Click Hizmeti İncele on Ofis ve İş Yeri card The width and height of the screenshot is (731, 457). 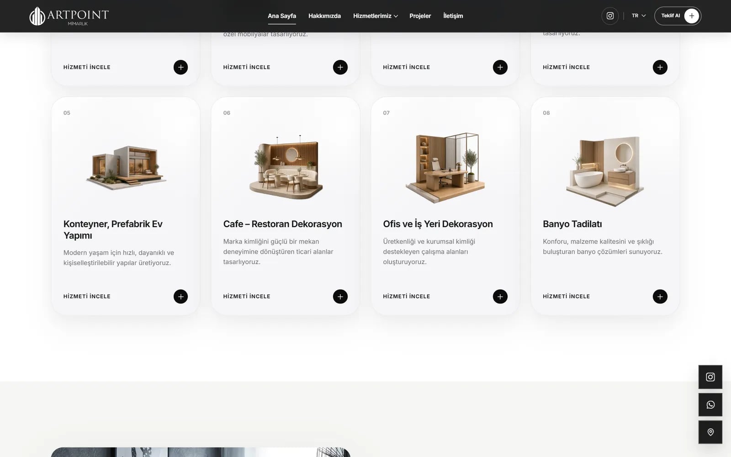click(407, 297)
